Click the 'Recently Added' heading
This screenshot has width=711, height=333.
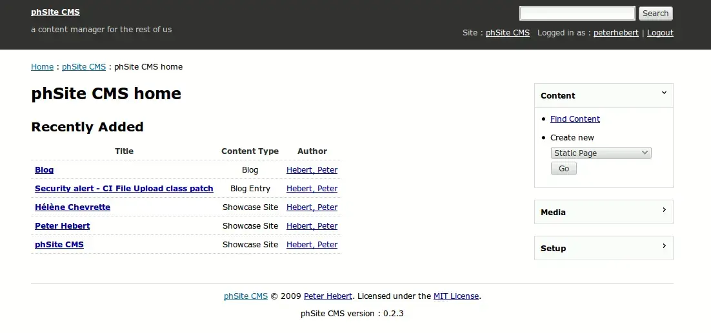tap(87, 127)
